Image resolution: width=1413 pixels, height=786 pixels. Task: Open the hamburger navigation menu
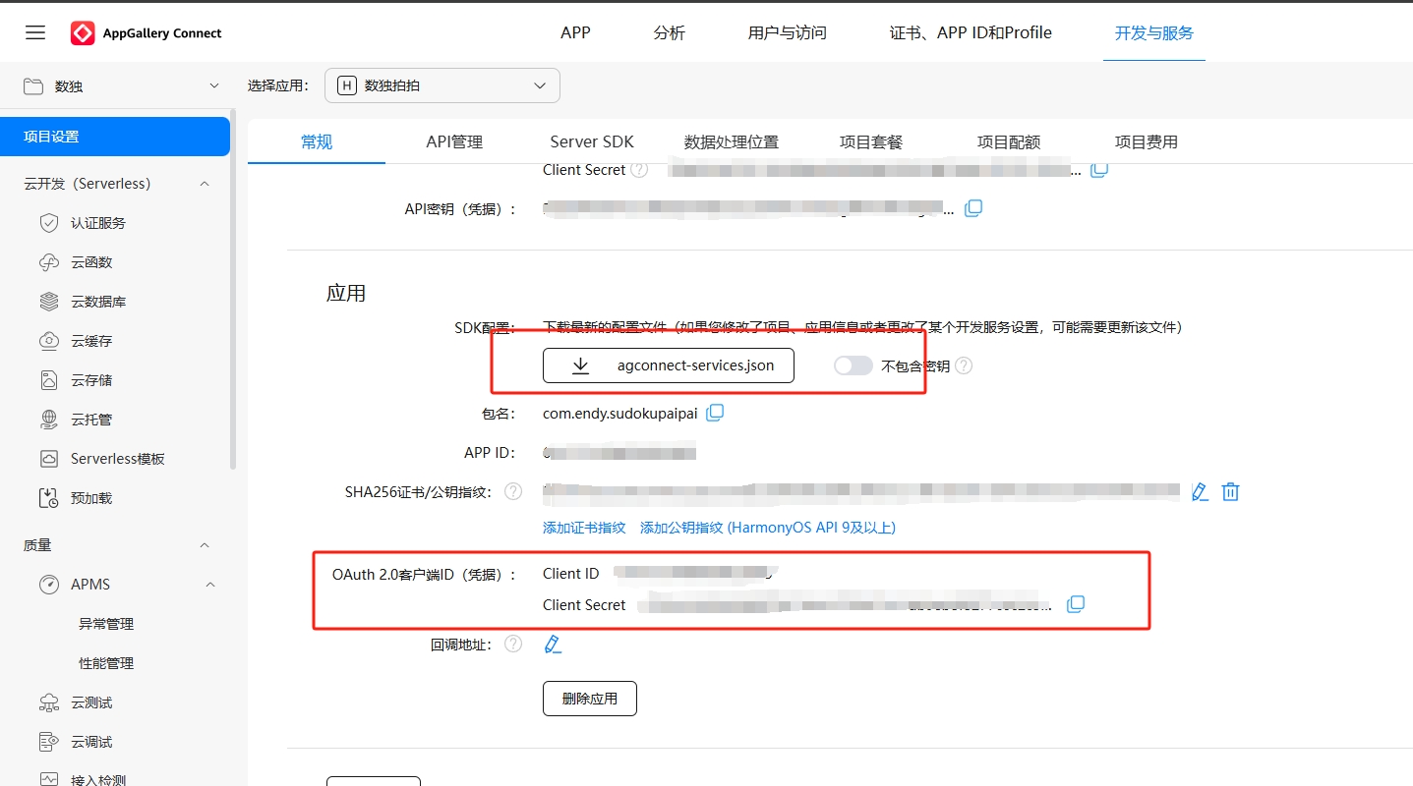click(35, 32)
